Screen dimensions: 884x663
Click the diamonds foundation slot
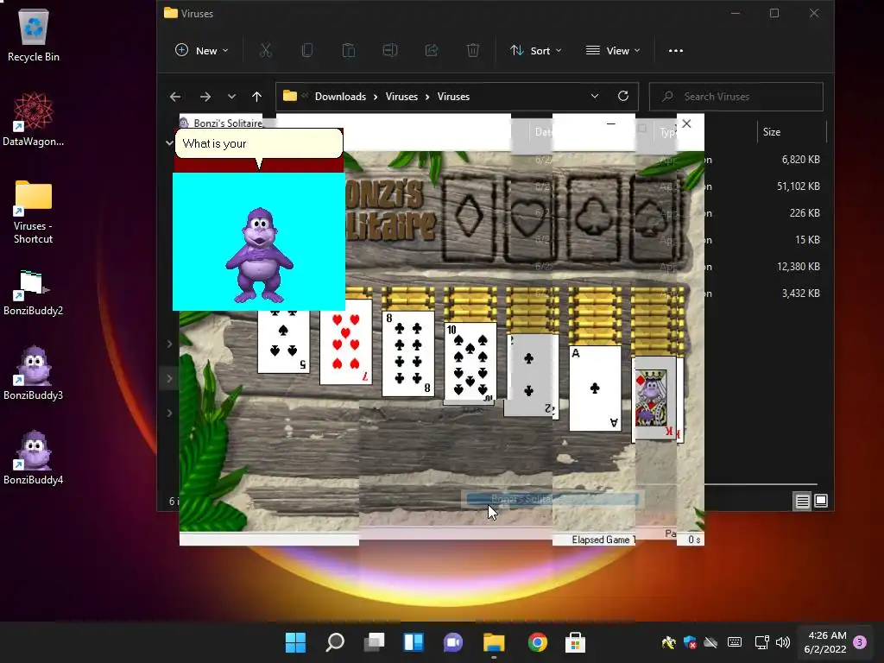(x=469, y=218)
